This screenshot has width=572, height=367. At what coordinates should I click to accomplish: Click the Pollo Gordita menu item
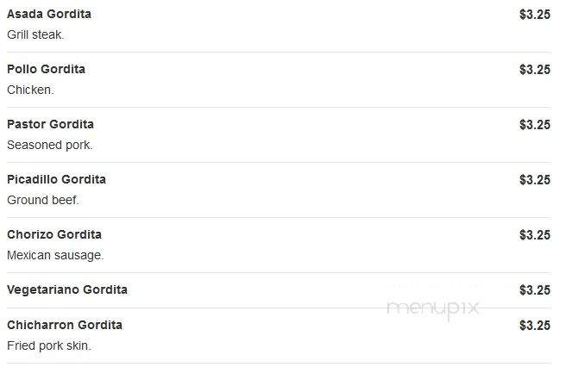point(46,69)
